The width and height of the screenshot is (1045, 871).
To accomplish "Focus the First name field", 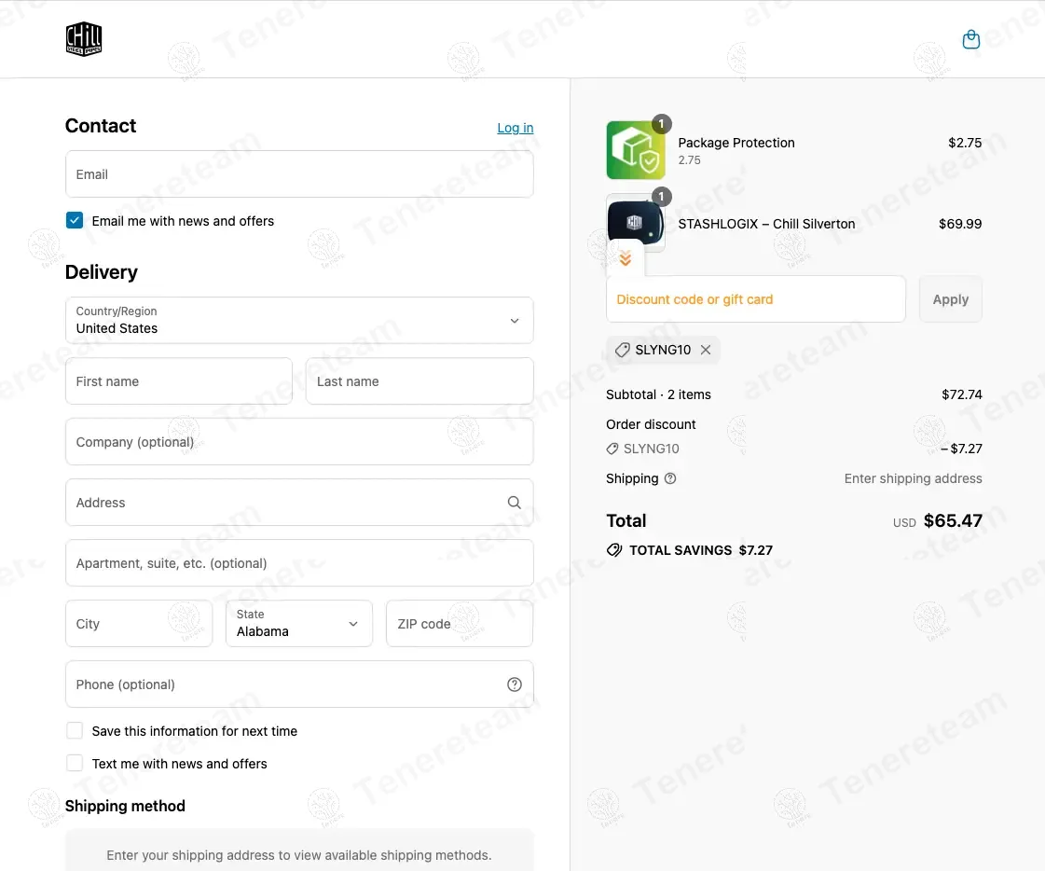I will [x=179, y=380].
